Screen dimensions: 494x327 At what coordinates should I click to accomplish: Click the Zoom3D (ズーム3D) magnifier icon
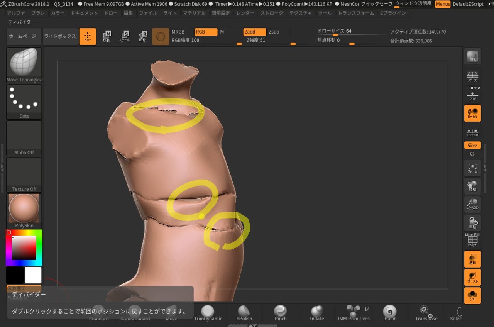pyautogui.click(x=472, y=204)
